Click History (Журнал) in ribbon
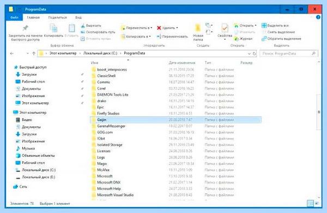Image resolution: width=327 pixels, height=213 pixels. pyautogui.click(x=243, y=39)
